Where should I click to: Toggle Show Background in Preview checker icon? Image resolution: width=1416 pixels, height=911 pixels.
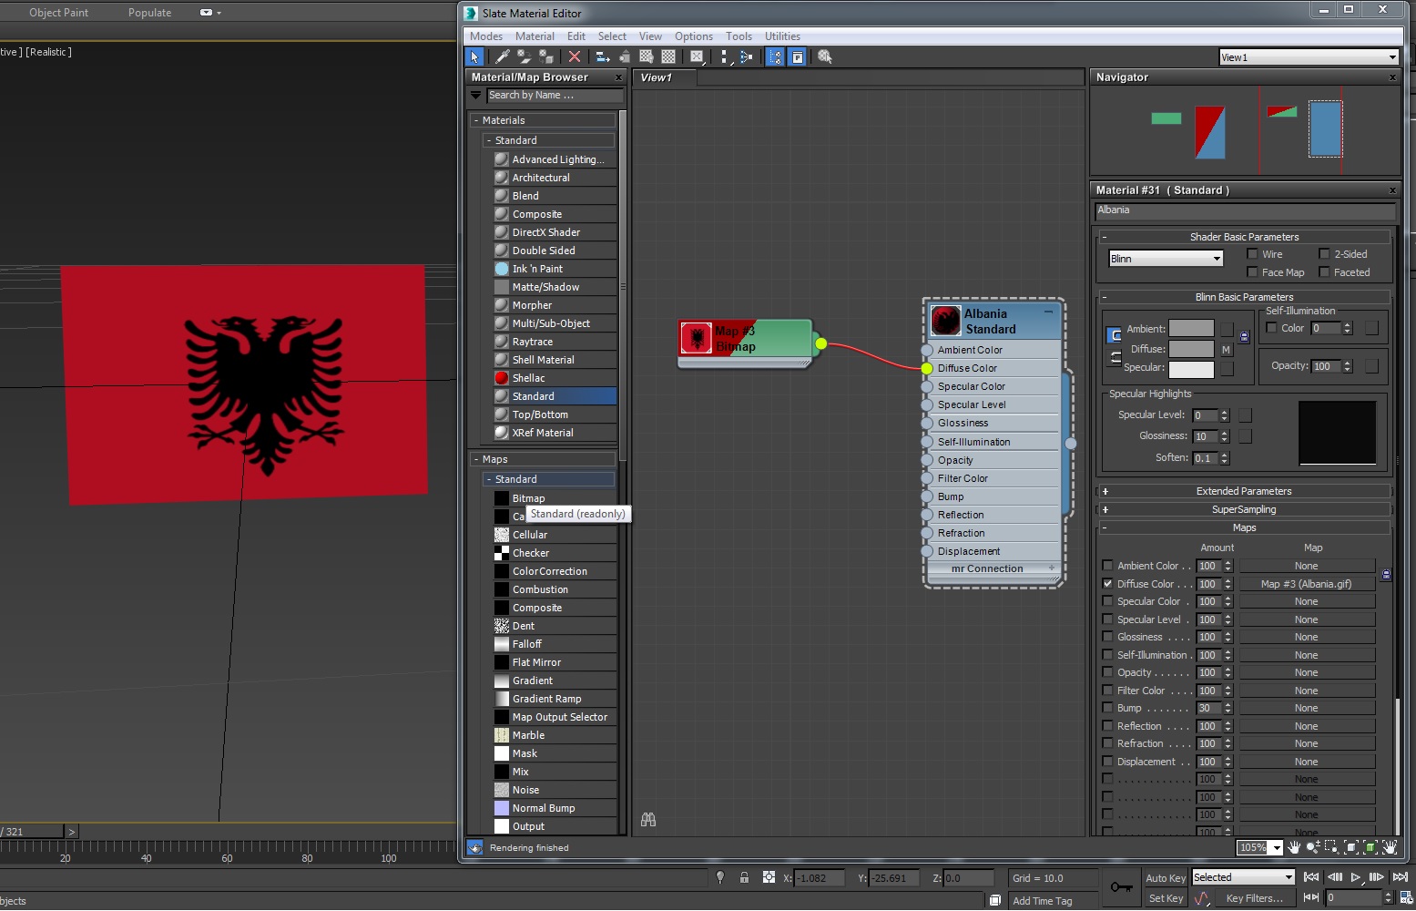(668, 56)
